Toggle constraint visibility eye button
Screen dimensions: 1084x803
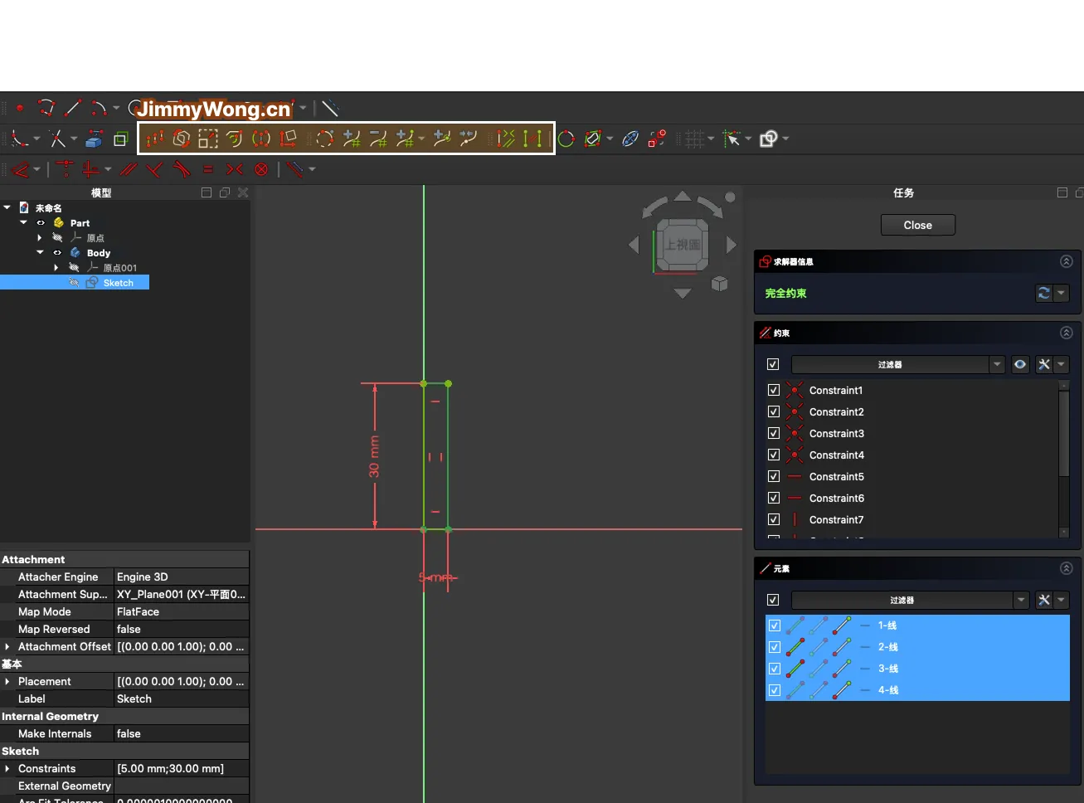pyautogui.click(x=1020, y=364)
